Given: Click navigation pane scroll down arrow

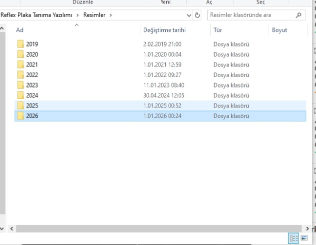Looking at the screenshot, I should [2, 228].
